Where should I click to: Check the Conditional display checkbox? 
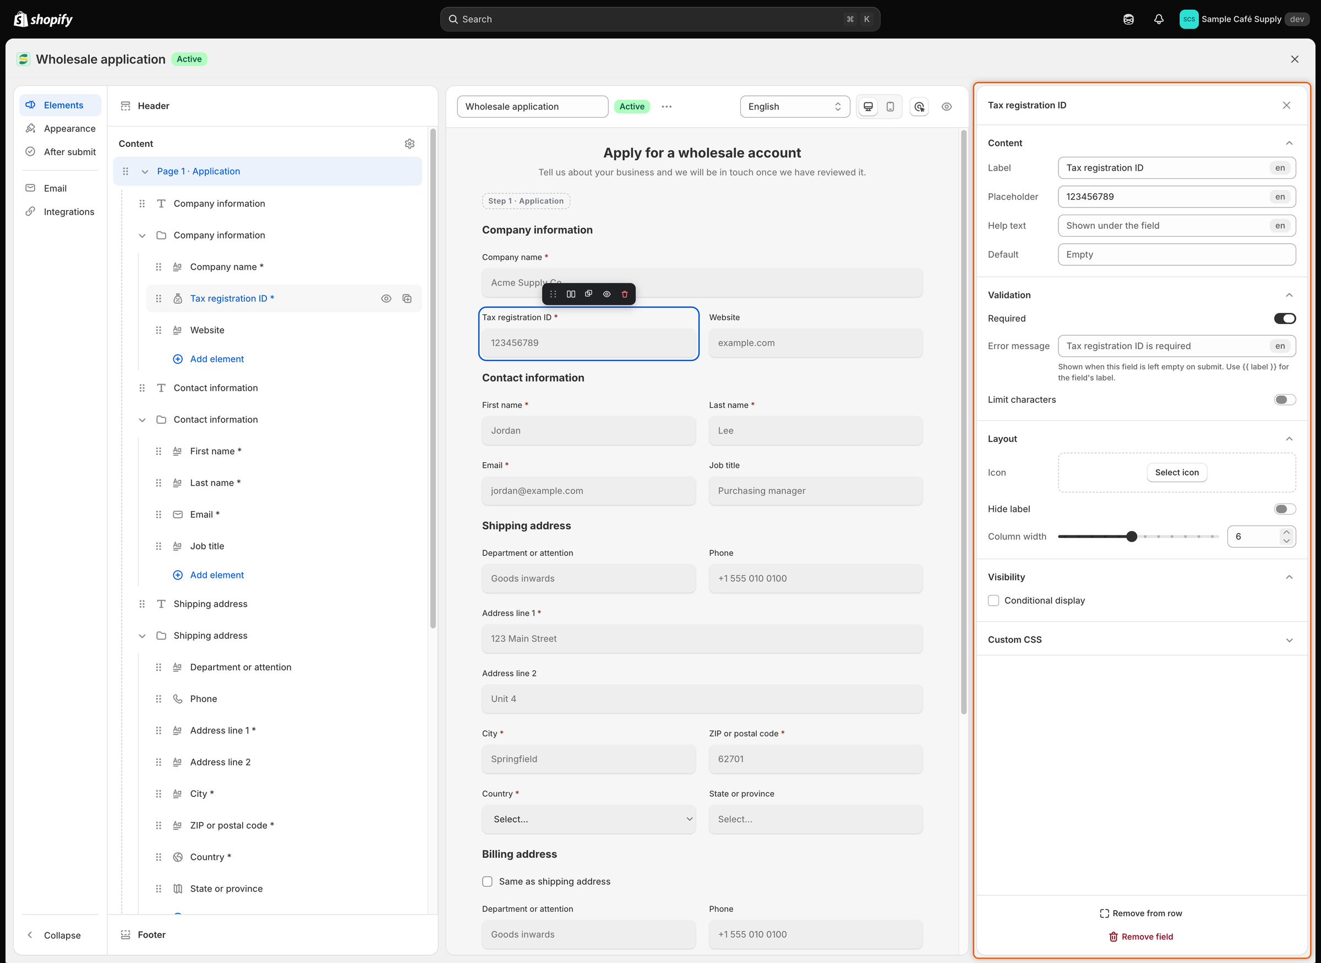click(994, 600)
